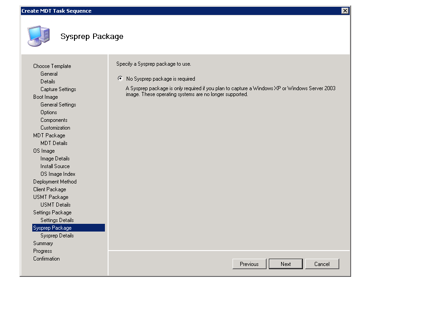
Task: Go back with the Previous button
Action: point(249,264)
